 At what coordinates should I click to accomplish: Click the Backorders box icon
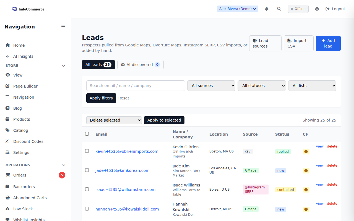(x=7, y=186)
